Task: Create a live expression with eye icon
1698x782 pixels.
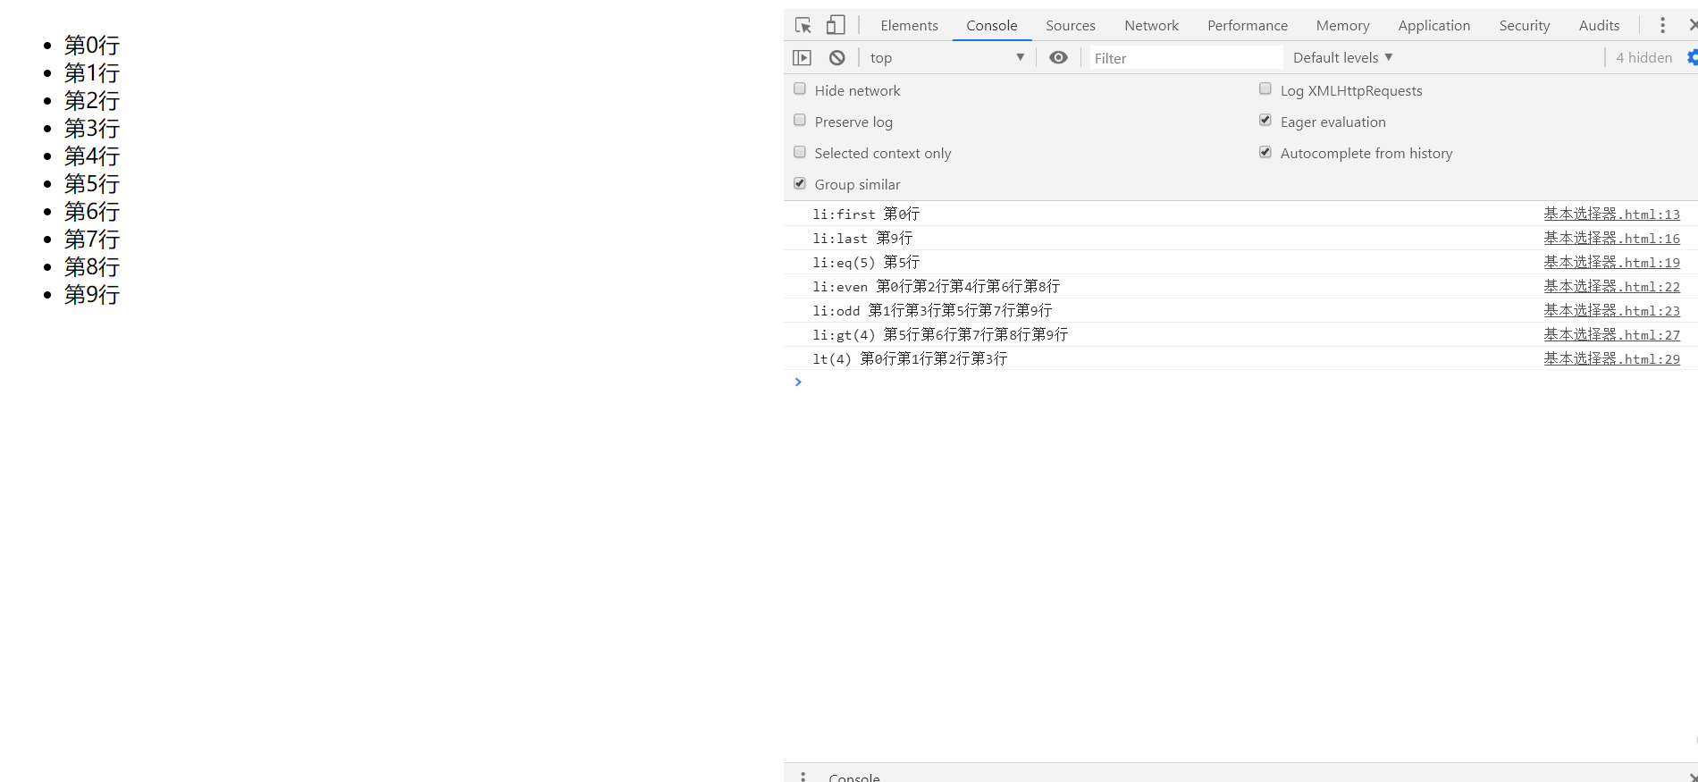Action: [1058, 58]
